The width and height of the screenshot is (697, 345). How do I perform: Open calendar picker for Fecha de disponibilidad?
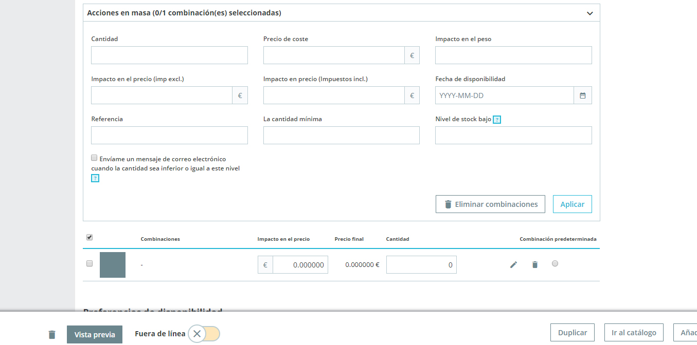click(583, 95)
